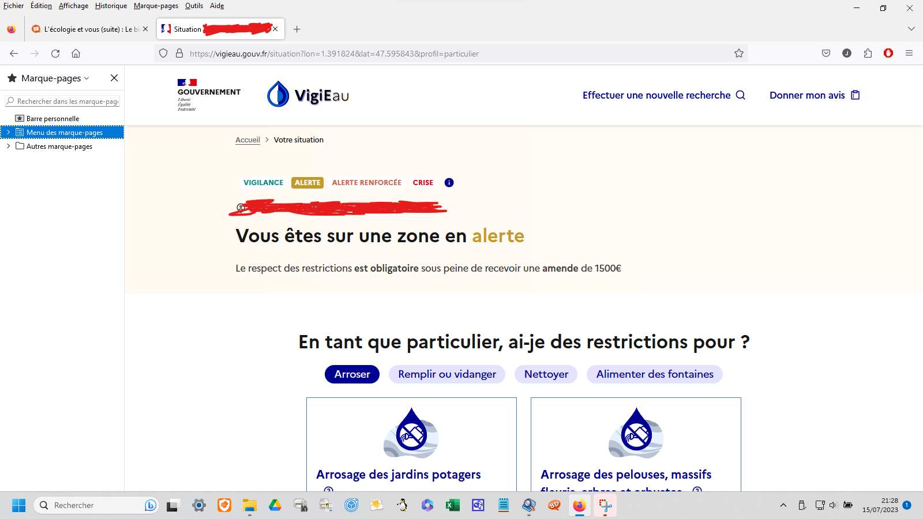The image size is (923, 519).
Task: Click the Save to Pocket icon
Action: 826,54
